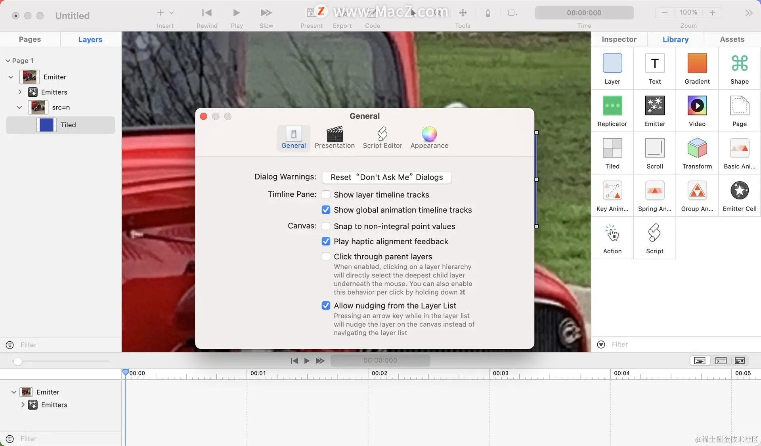Disable Play haptic alignment feedback
Viewport: 761px width, 446px height.
[326, 241]
